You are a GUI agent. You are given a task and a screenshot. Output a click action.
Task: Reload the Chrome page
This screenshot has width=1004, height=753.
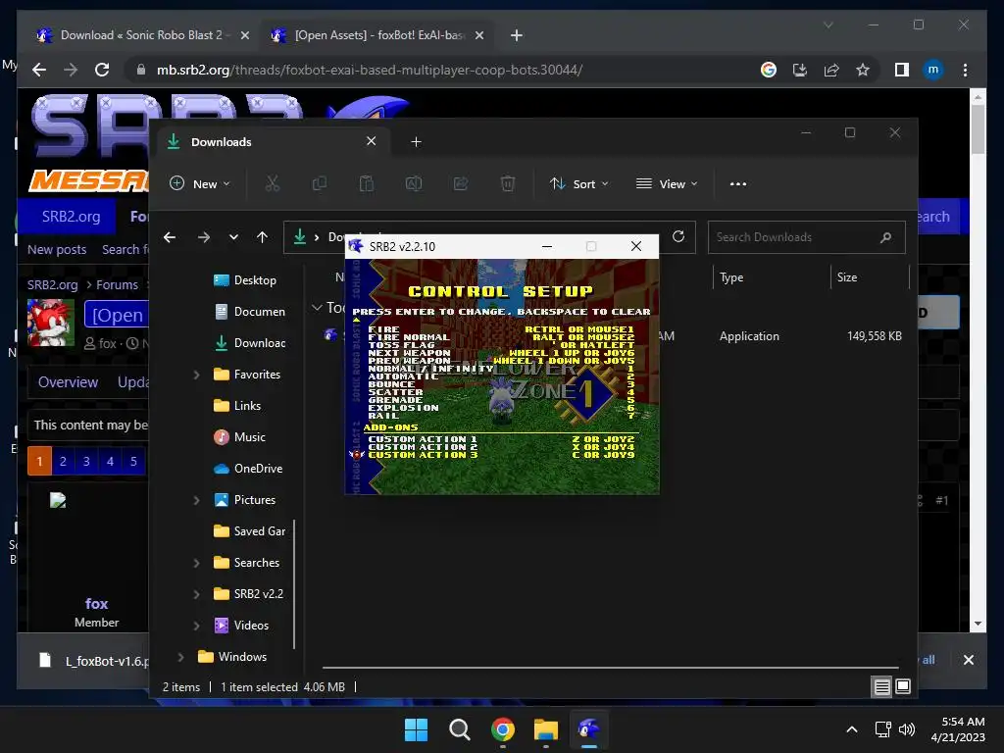[102, 70]
